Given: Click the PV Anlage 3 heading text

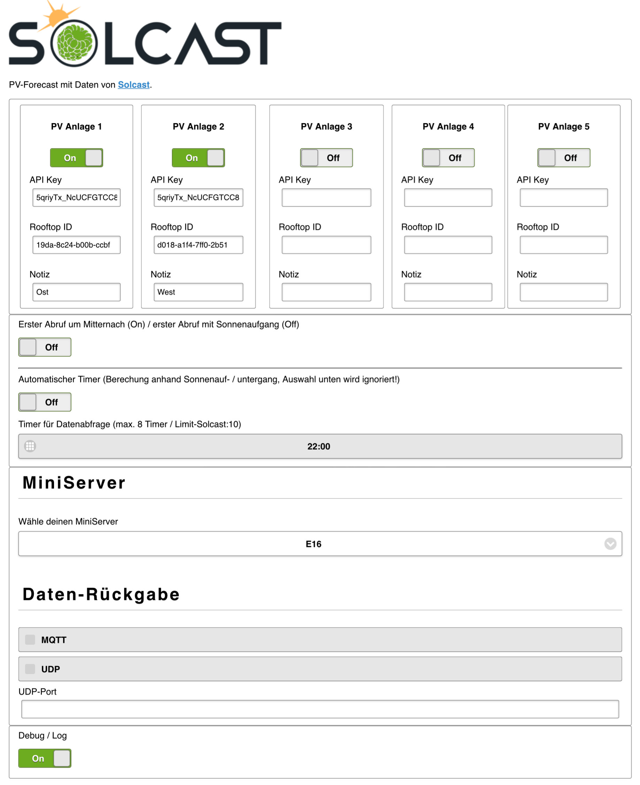Looking at the screenshot, I should click(x=326, y=127).
